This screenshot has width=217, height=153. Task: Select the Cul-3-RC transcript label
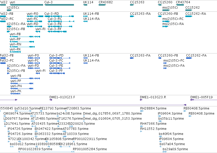pos(55,19)
